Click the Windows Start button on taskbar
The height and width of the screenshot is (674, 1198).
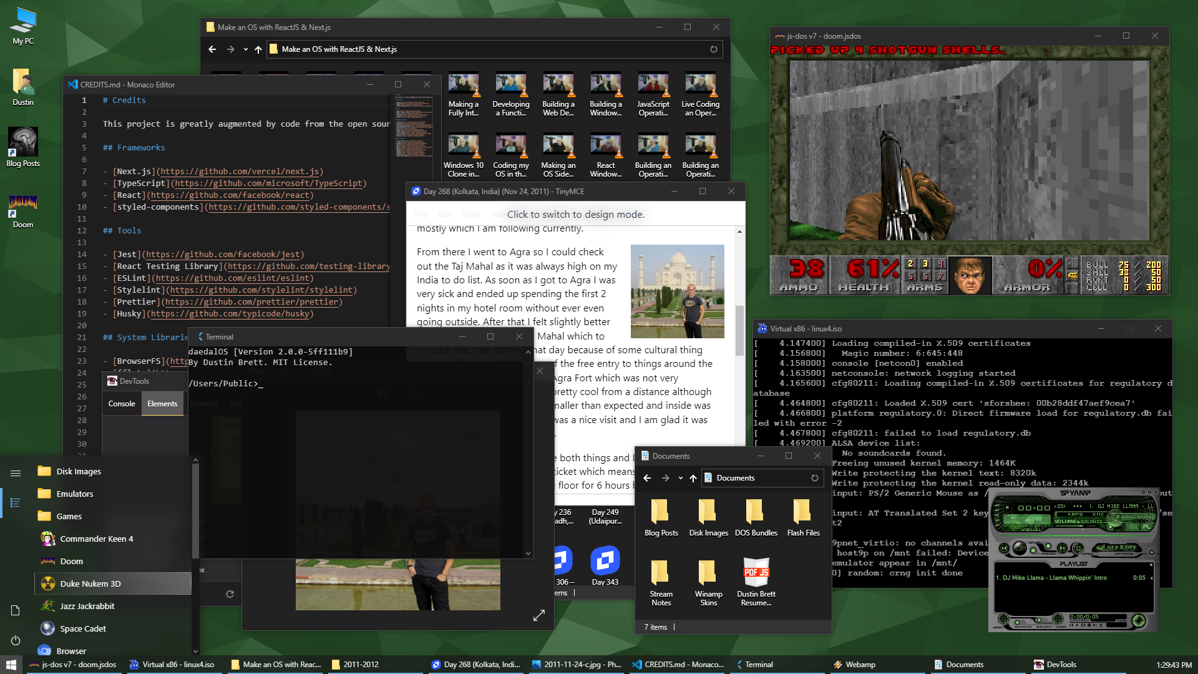point(11,665)
